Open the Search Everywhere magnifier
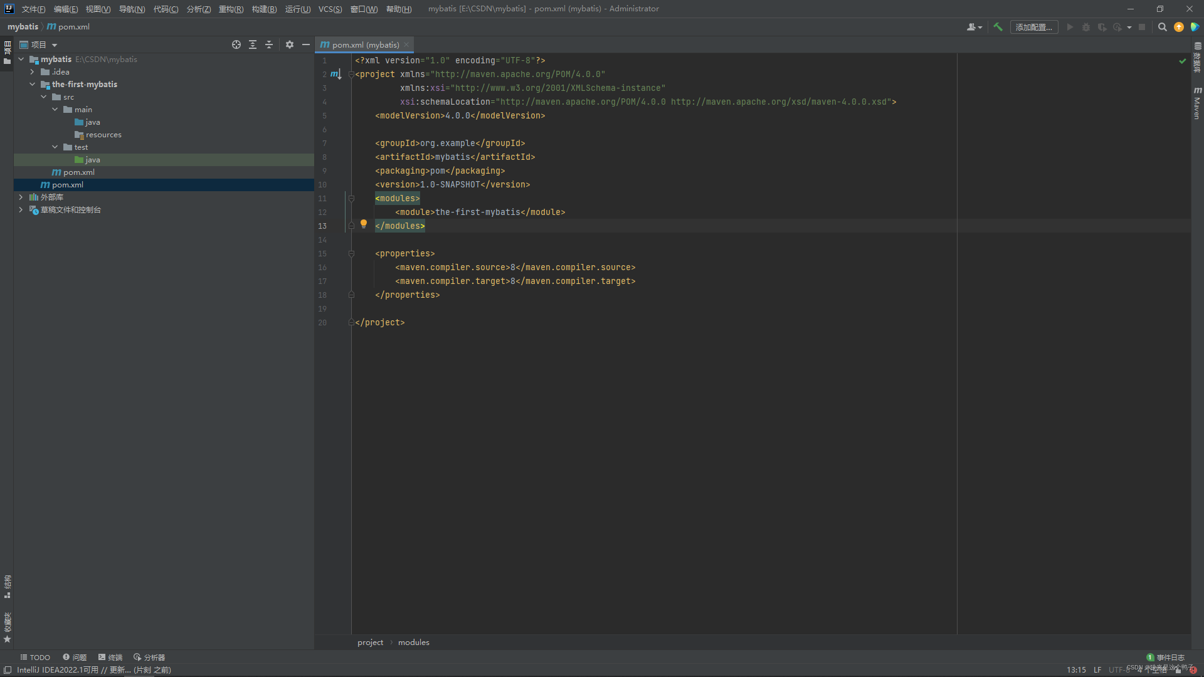 coord(1162,27)
